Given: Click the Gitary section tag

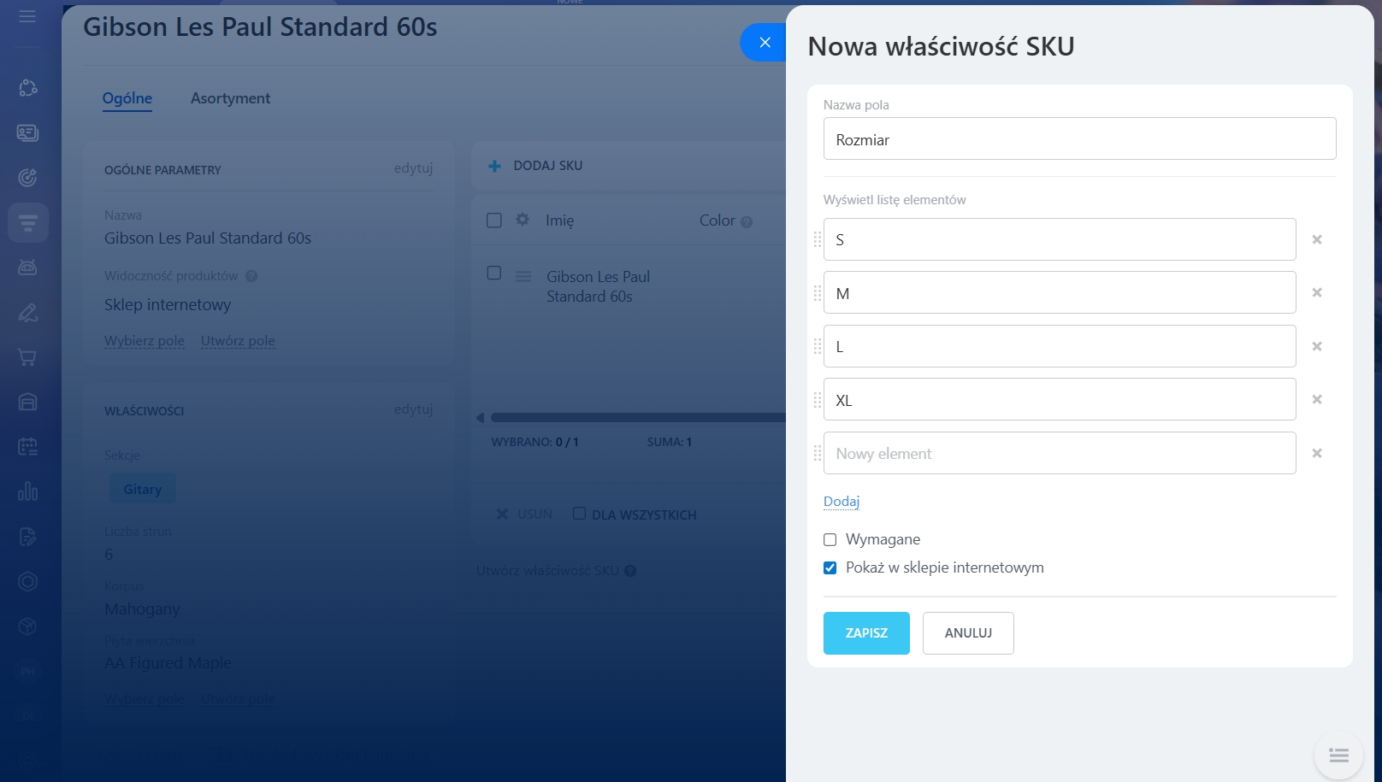Looking at the screenshot, I should tap(142, 489).
